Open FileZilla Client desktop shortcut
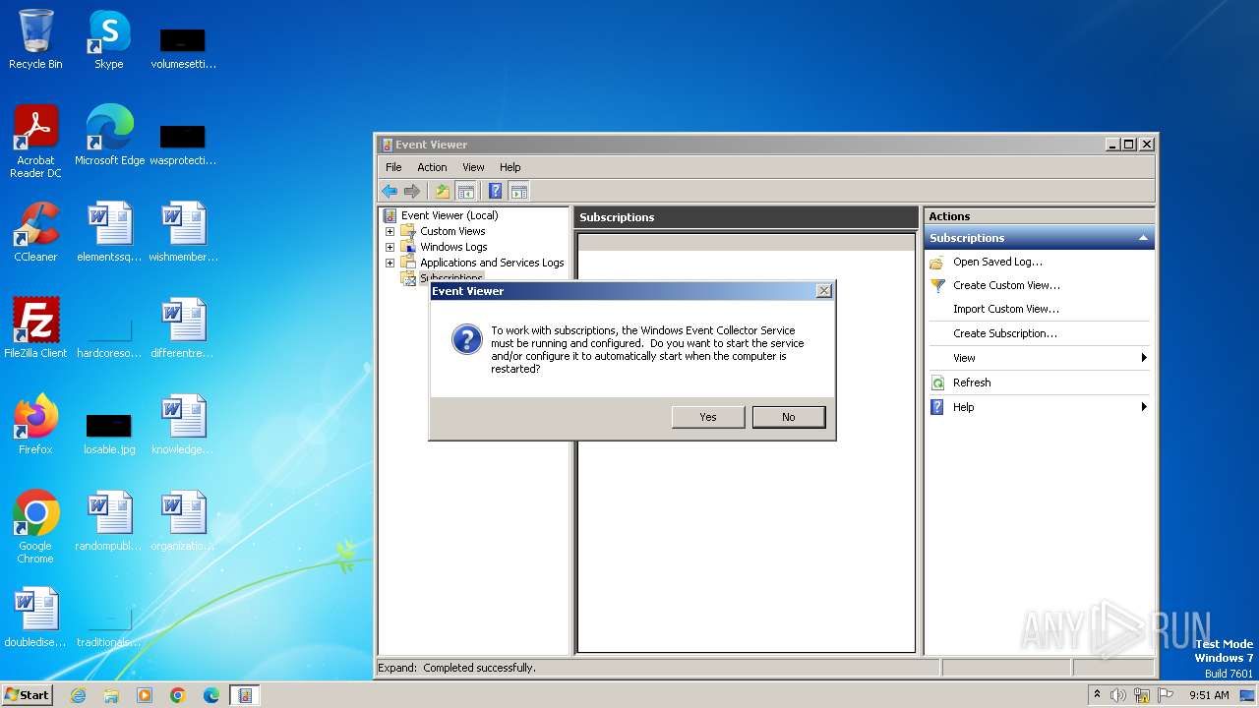Viewport: 1259px width, 708px height. coord(35,328)
